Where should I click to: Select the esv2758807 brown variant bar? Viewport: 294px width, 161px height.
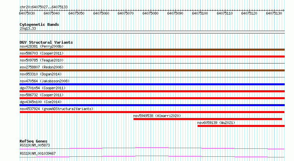coord(152,70)
